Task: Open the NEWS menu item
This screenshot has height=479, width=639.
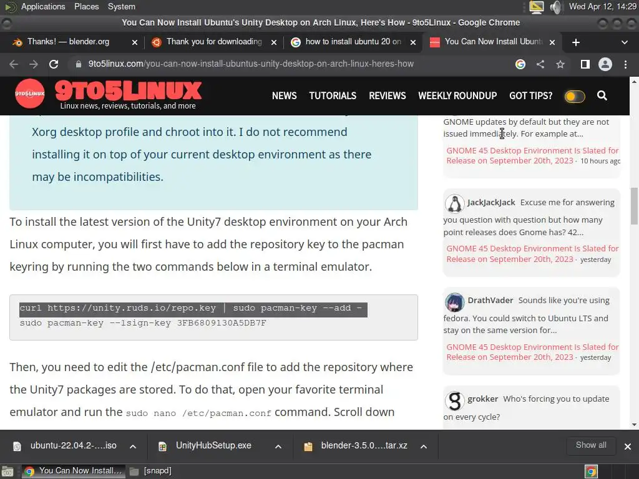Action: (x=285, y=95)
